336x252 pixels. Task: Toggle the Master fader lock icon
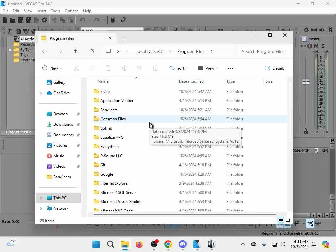(306, 131)
